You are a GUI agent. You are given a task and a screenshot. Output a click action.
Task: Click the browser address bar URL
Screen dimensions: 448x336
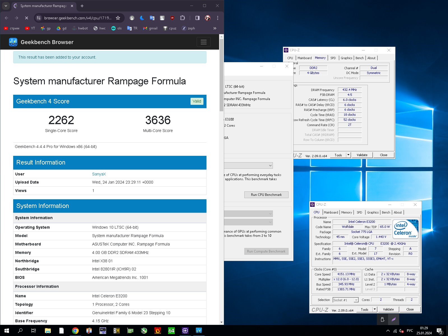(78, 18)
